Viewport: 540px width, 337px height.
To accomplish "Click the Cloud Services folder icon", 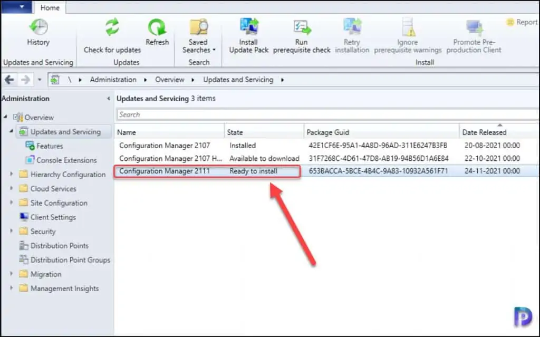I will pos(23,188).
